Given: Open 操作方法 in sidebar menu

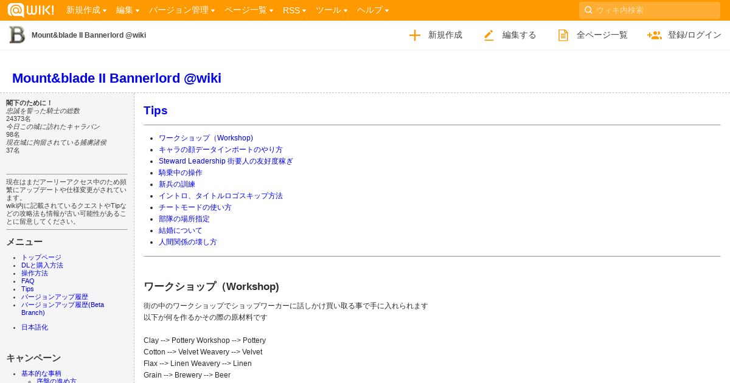Looking at the screenshot, I should point(35,274).
